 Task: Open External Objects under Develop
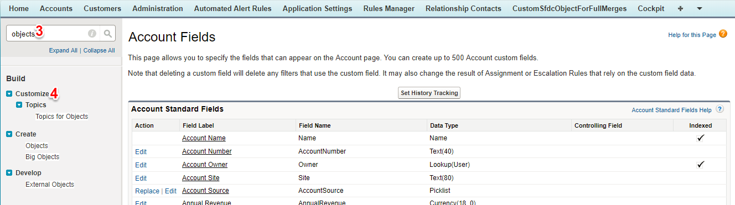point(50,185)
